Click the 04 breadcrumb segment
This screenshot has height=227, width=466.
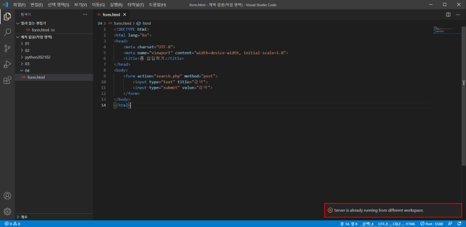pos(100,23)
